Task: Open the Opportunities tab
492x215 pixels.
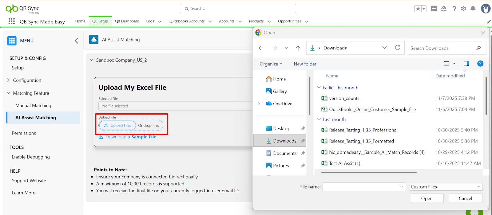Action: 290,21
